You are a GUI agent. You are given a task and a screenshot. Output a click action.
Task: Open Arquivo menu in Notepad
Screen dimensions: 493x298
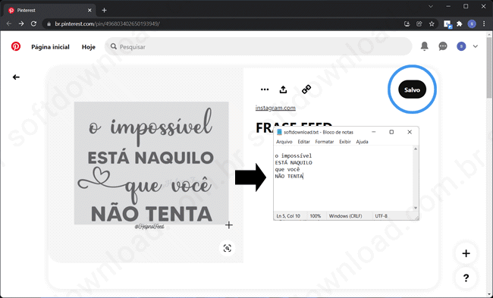click(x=284, y=142)
